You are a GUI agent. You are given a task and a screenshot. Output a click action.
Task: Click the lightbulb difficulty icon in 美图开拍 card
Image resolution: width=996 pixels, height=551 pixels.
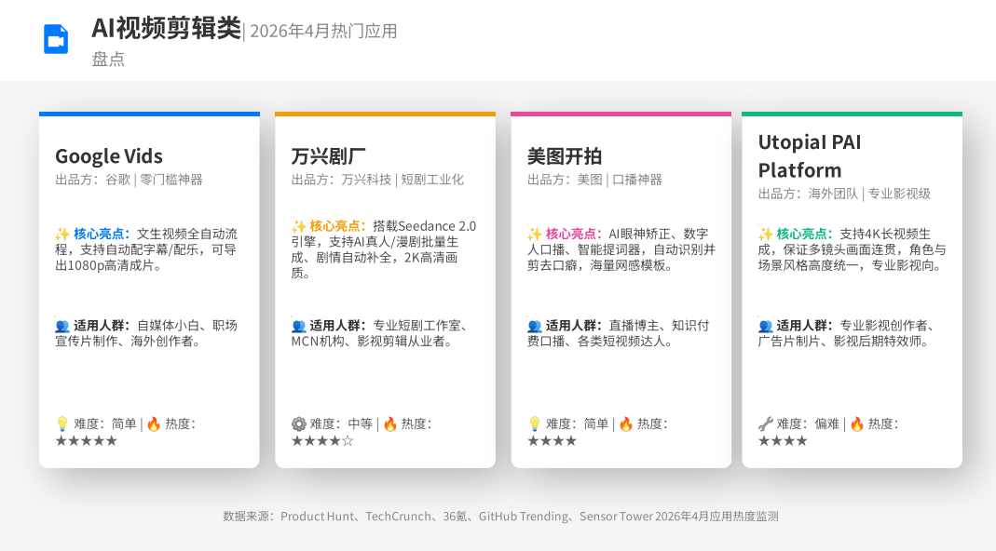[534, 423]
